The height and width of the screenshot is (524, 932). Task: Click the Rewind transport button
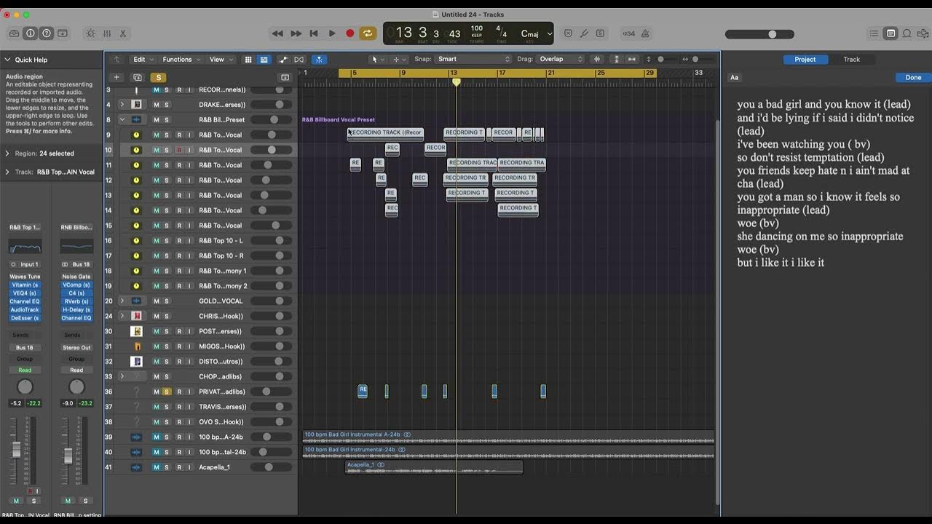(277, 33)
